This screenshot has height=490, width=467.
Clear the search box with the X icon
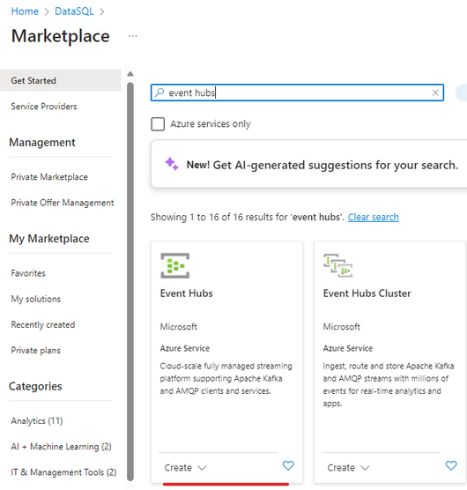[435, 93]
